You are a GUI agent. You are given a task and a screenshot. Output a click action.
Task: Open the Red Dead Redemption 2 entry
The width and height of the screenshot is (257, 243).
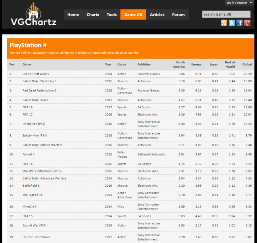[39, 90]
